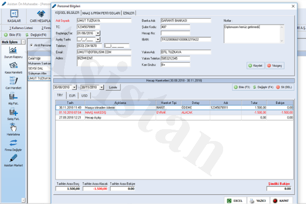306x204 pixels.
Task: Sort by the Tarih column header
Action: tap(70, 103)
